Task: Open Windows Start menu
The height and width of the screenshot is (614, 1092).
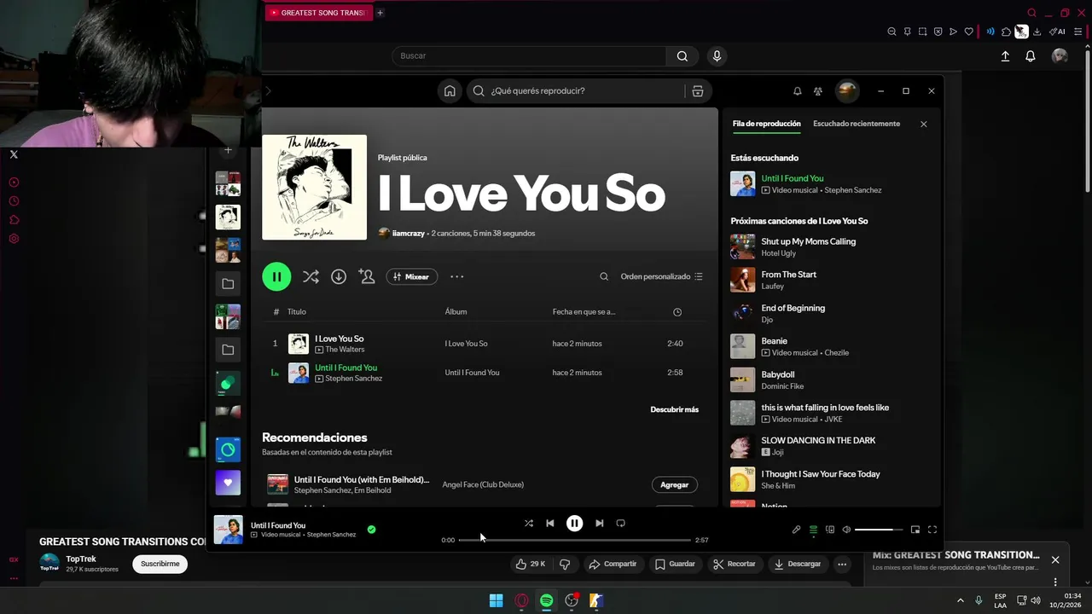Action: pyautogui.click(x=496, y=600)
